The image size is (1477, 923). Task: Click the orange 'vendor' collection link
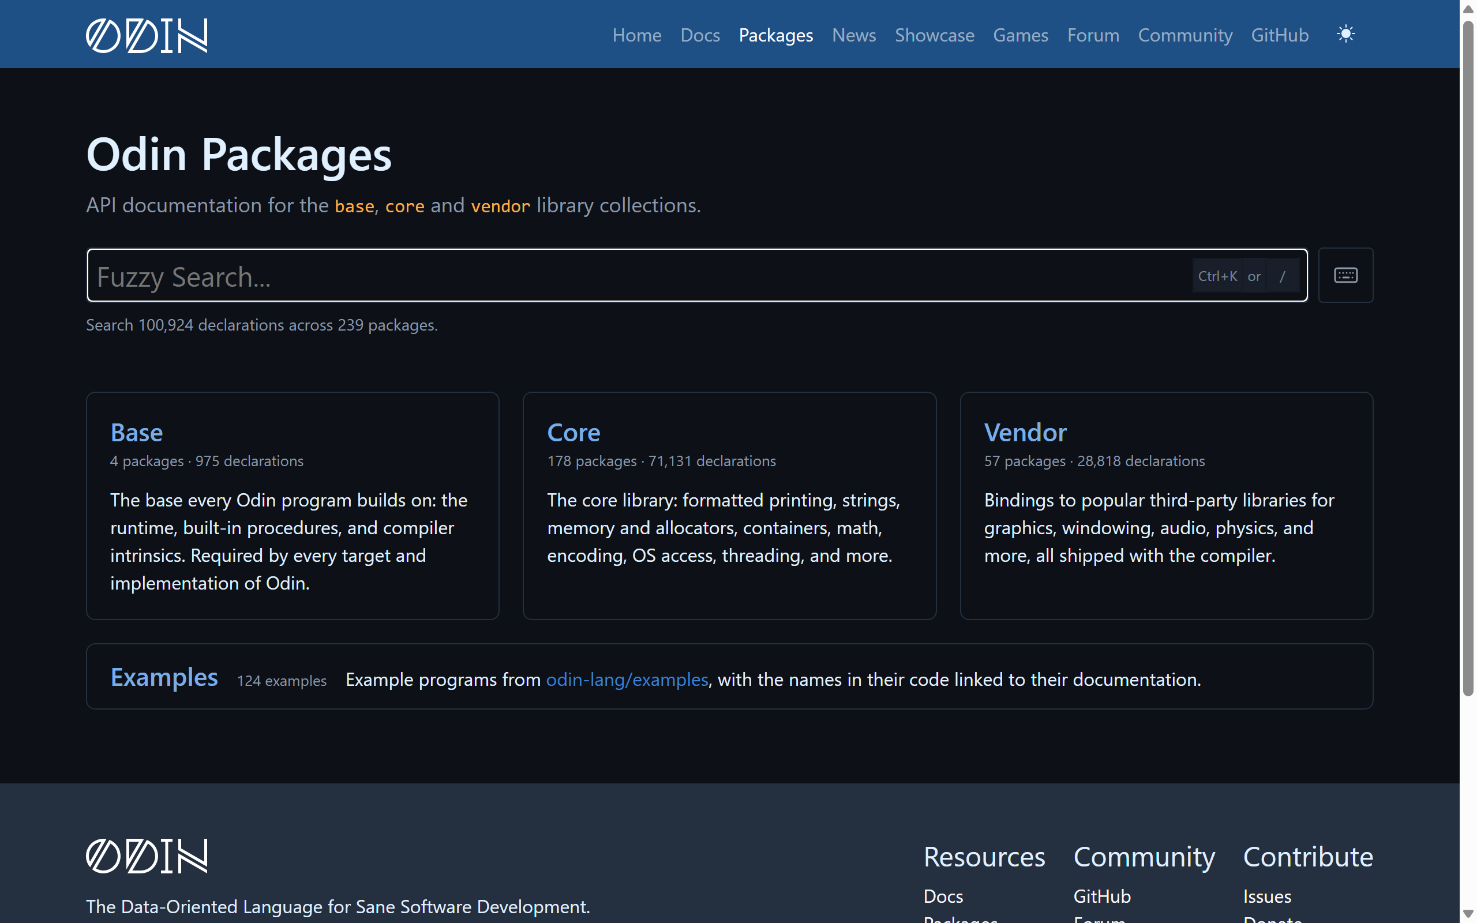(x=500, y=206)
